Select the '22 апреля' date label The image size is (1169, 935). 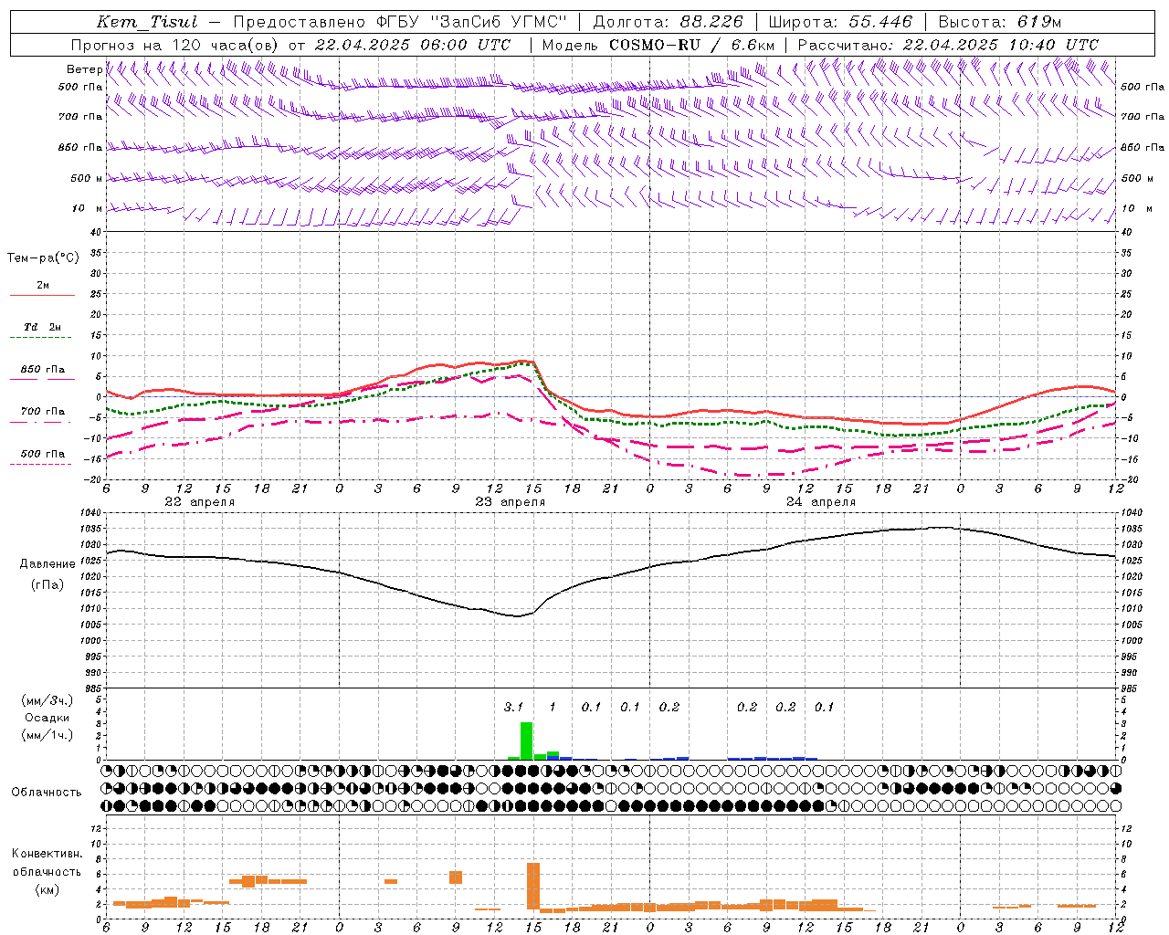point(199,502)
